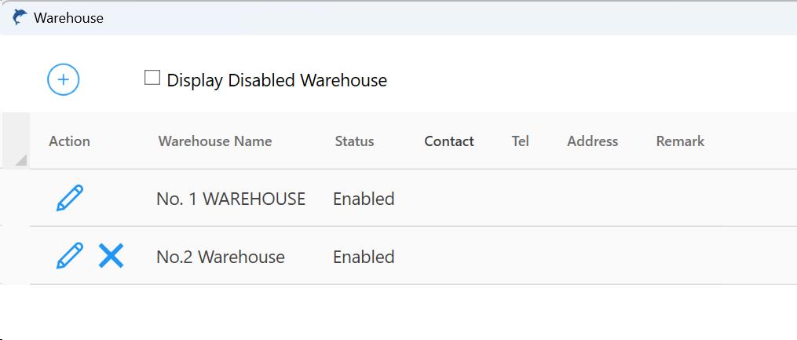This screenshot has width=797, height=340.
Task: Edit the No. 1 WAREHOUSE entry
Action: [70, 198]
